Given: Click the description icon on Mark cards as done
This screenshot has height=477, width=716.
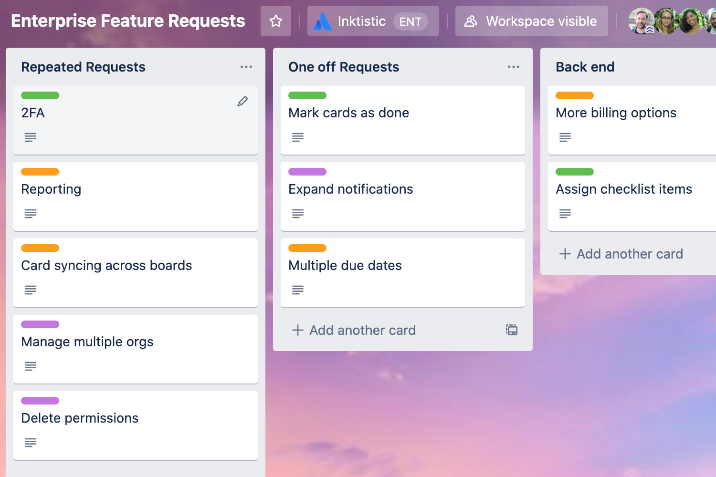Looking at the screenshot, I should click(297, 137).
